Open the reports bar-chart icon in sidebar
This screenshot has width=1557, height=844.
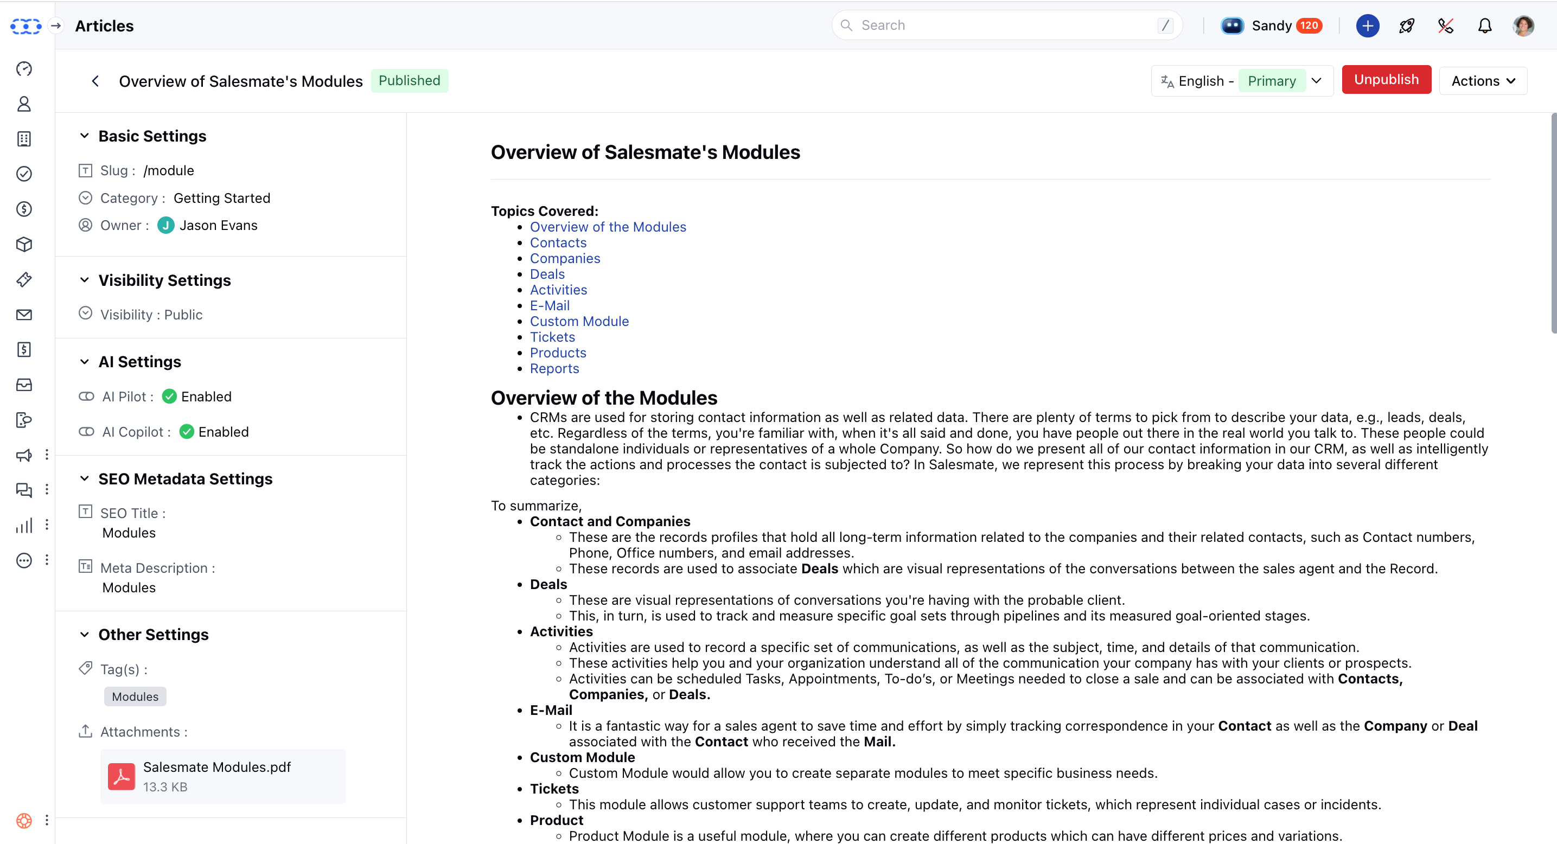tap(24, 525)
